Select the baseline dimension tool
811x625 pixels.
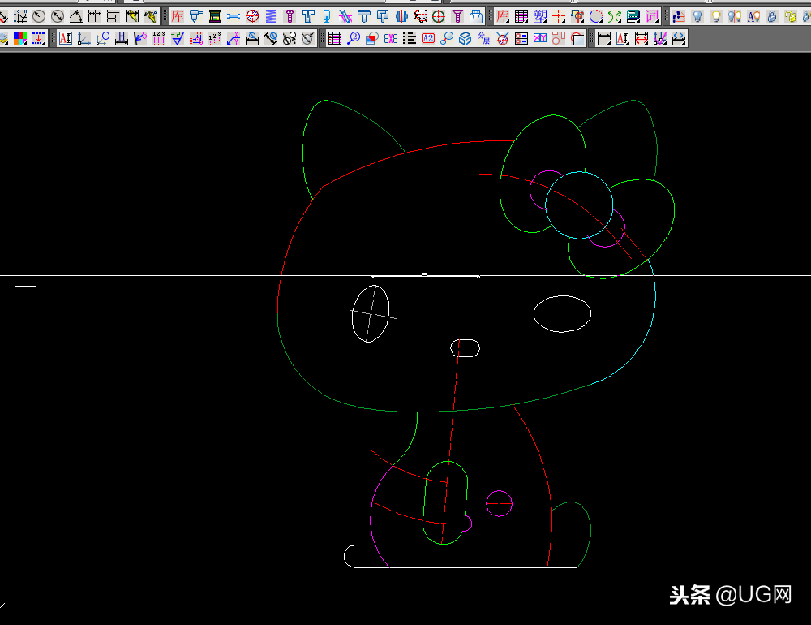coord(114,16)
